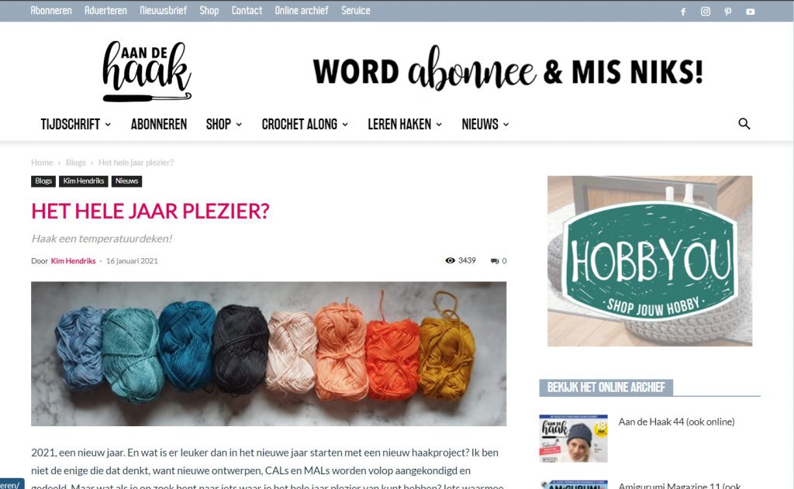Open the Nieuws dropdown menu
794x489 pixels.
click(x=485, y=124)
